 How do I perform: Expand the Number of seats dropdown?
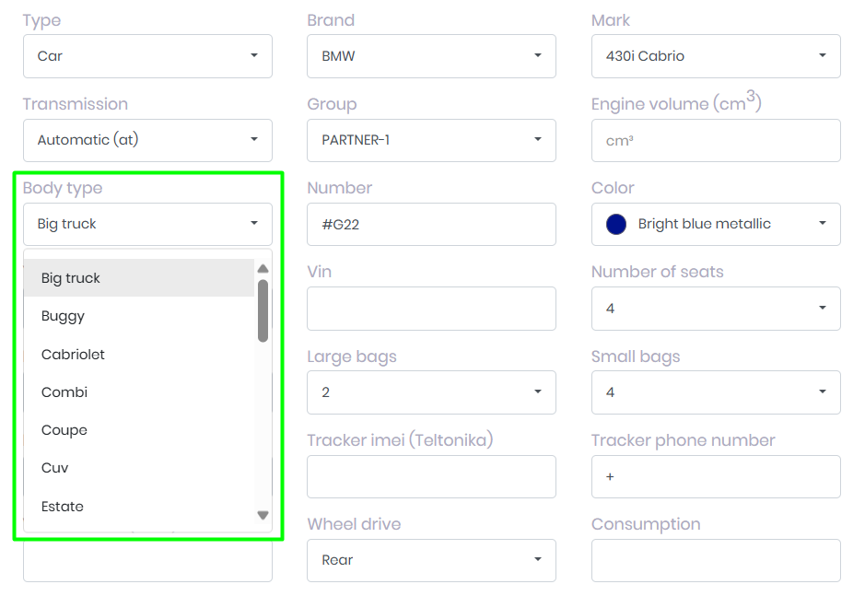716,309
